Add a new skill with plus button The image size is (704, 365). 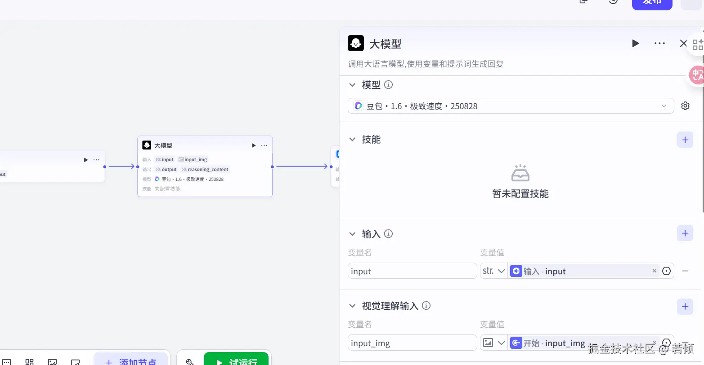pos(685,140)
